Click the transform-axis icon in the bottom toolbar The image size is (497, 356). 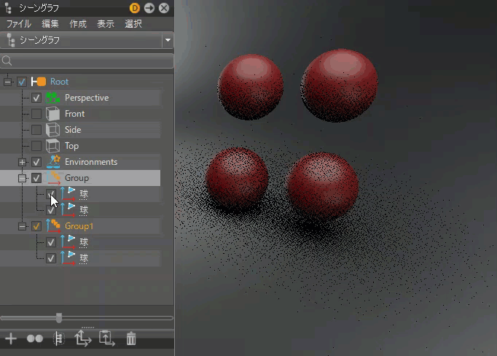83,338
